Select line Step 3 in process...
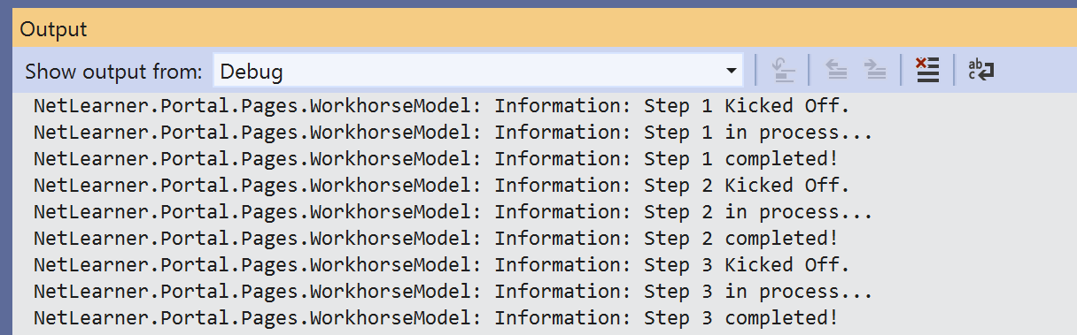 [x=453, y=291]
